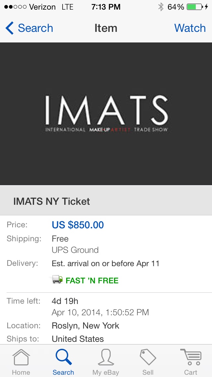Tap the Fast 'N Free truck icon
This screenshot has width=212, height=377.
pyautogui.click(x=57, y=280)
